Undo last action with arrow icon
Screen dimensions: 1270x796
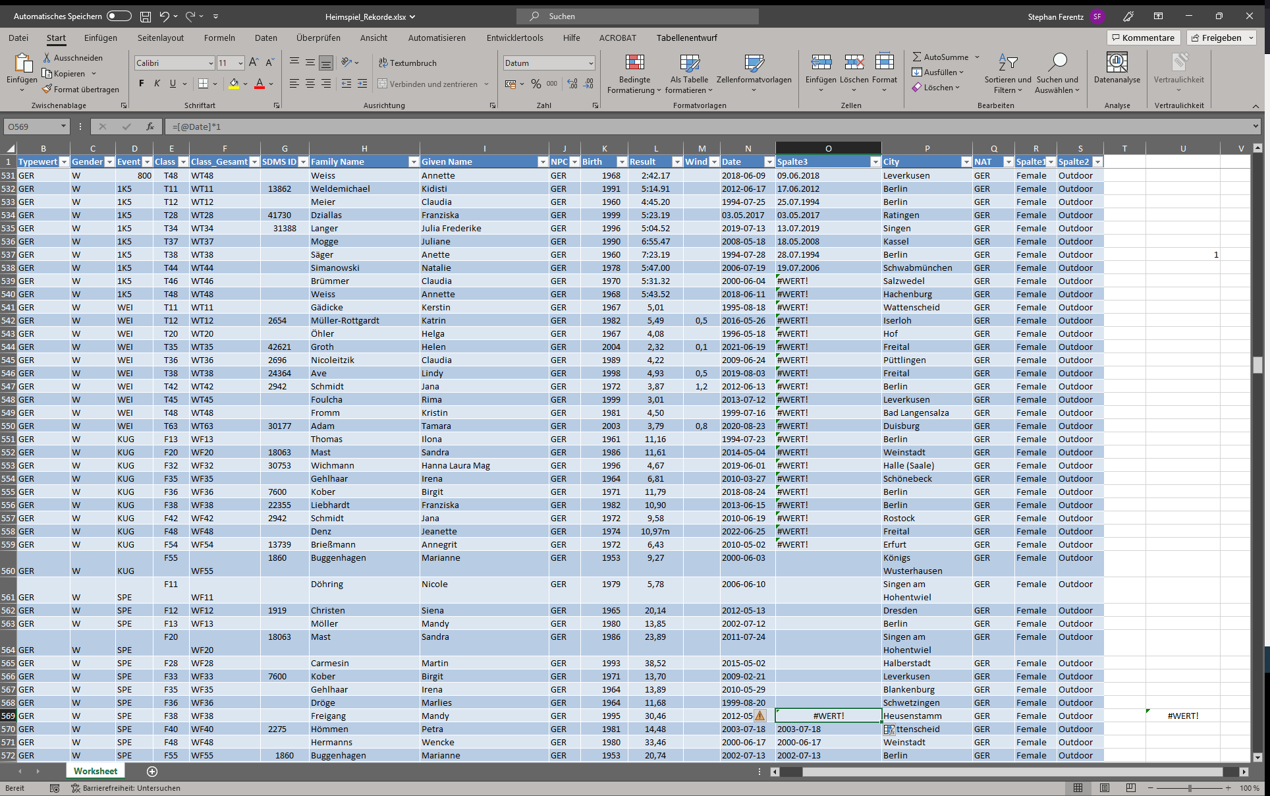[164, 16]
